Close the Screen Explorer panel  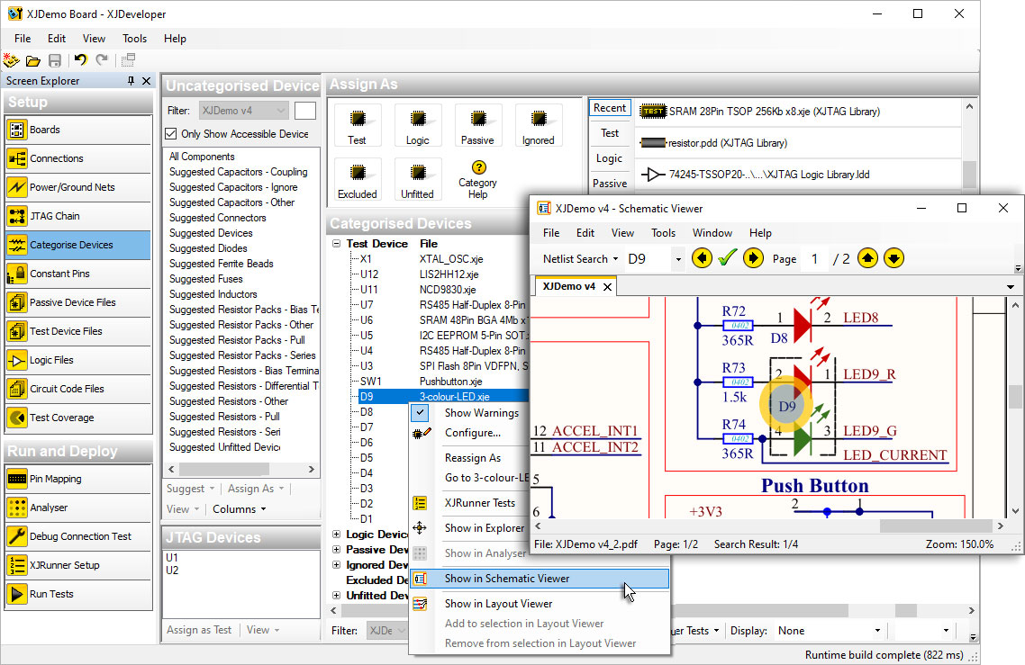tap(147, 80)
